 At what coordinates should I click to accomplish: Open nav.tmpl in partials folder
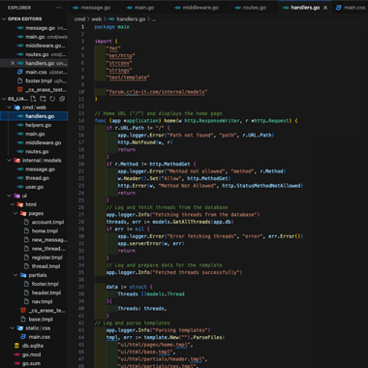point(34,301)
